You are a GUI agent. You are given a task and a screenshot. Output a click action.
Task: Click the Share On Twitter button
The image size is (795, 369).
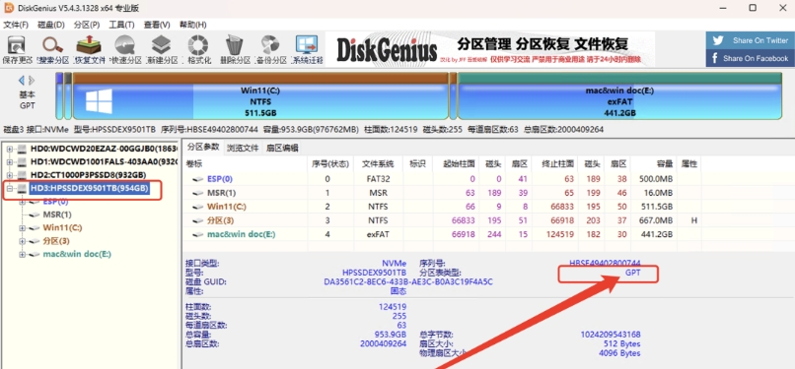[751, 40]
